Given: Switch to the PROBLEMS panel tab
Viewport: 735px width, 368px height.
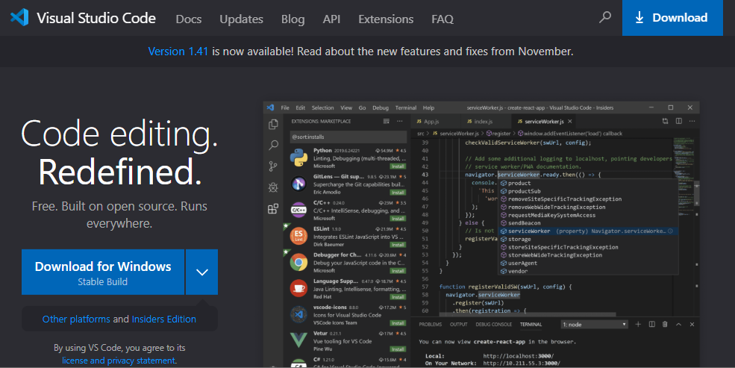Looking at the screenshot, I should [431, 325].
